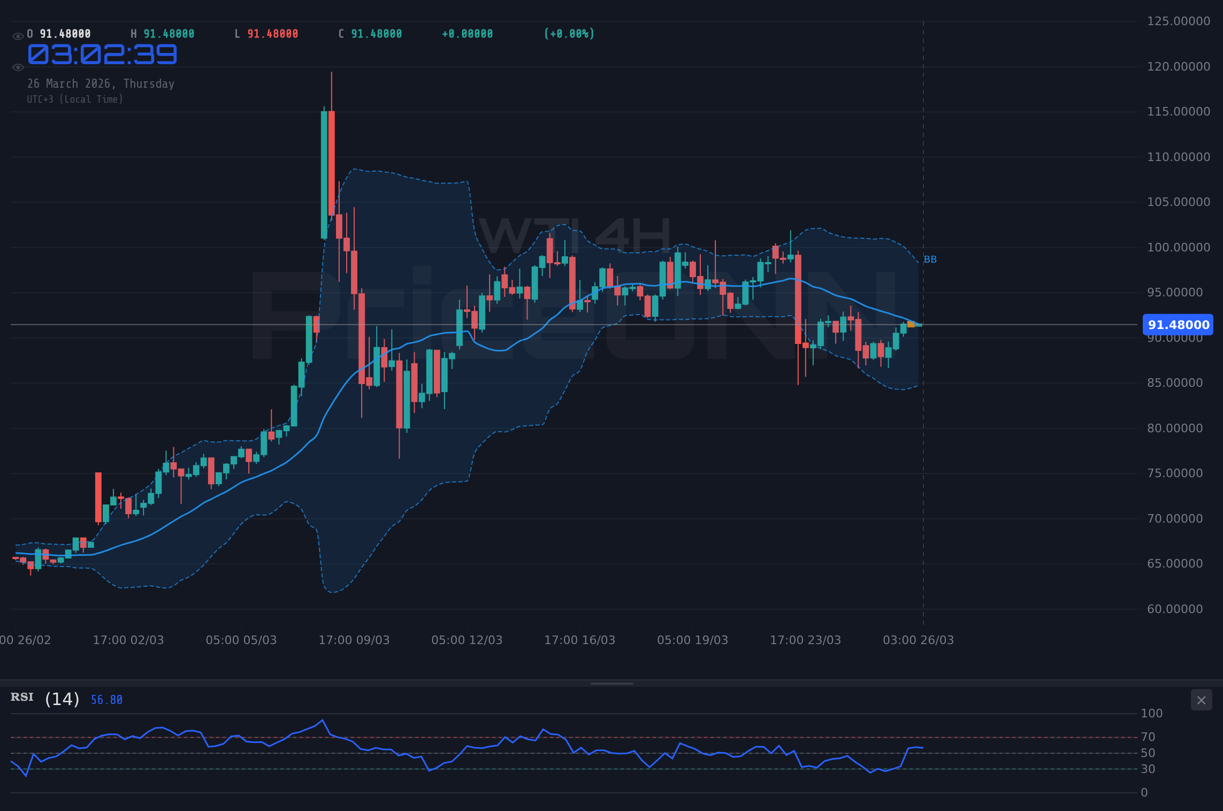Select the time axis label 17:00 09/03
The width and height of the screenshot is (1223, 811).
click(x=355, y=640)
